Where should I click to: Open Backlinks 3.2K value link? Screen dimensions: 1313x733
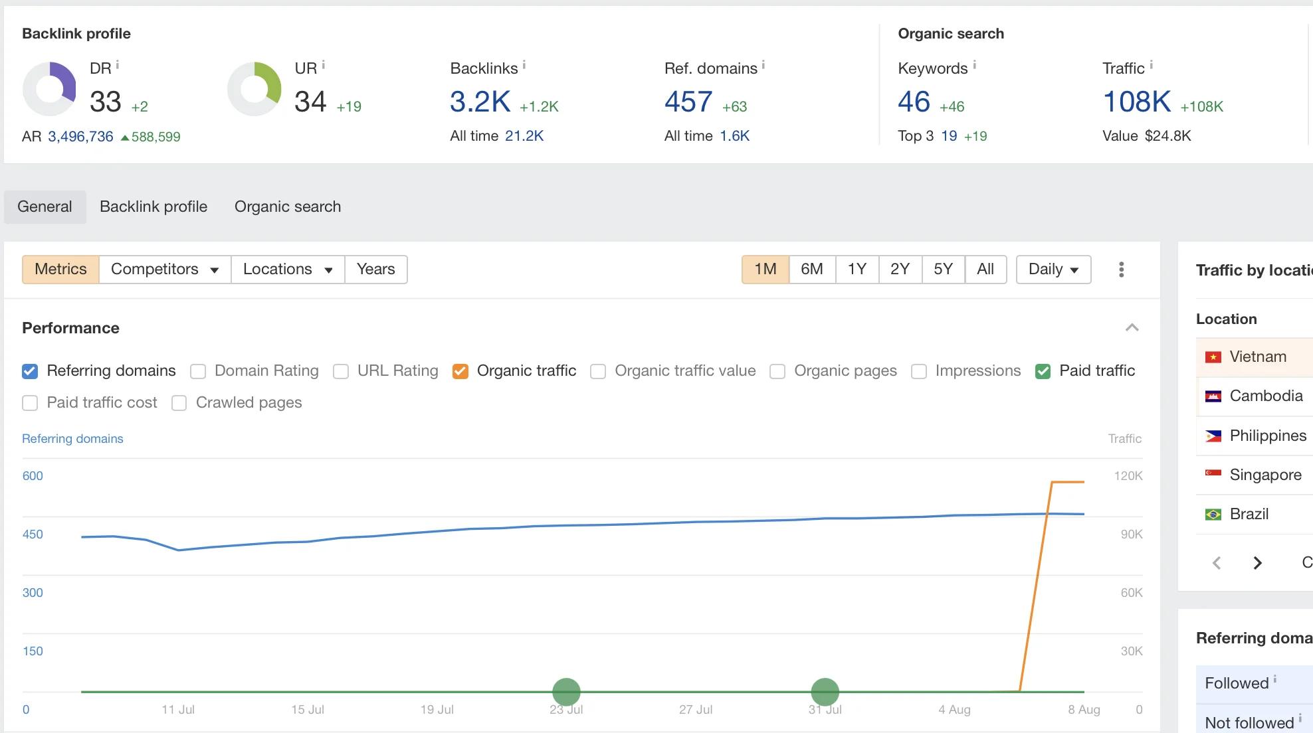tap(480, 102)
